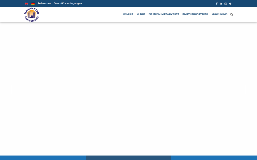
Task: Switch site language to English flag
Action: coord(27,3)
